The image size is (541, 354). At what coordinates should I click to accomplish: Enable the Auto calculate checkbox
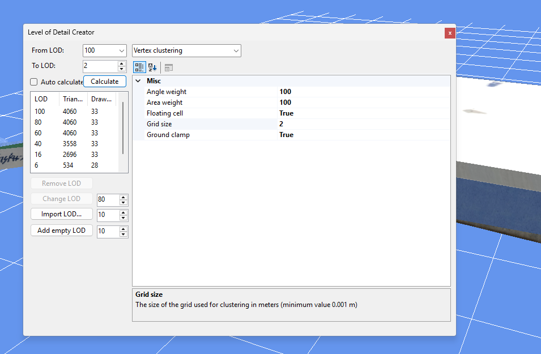(x=33, y=82)
